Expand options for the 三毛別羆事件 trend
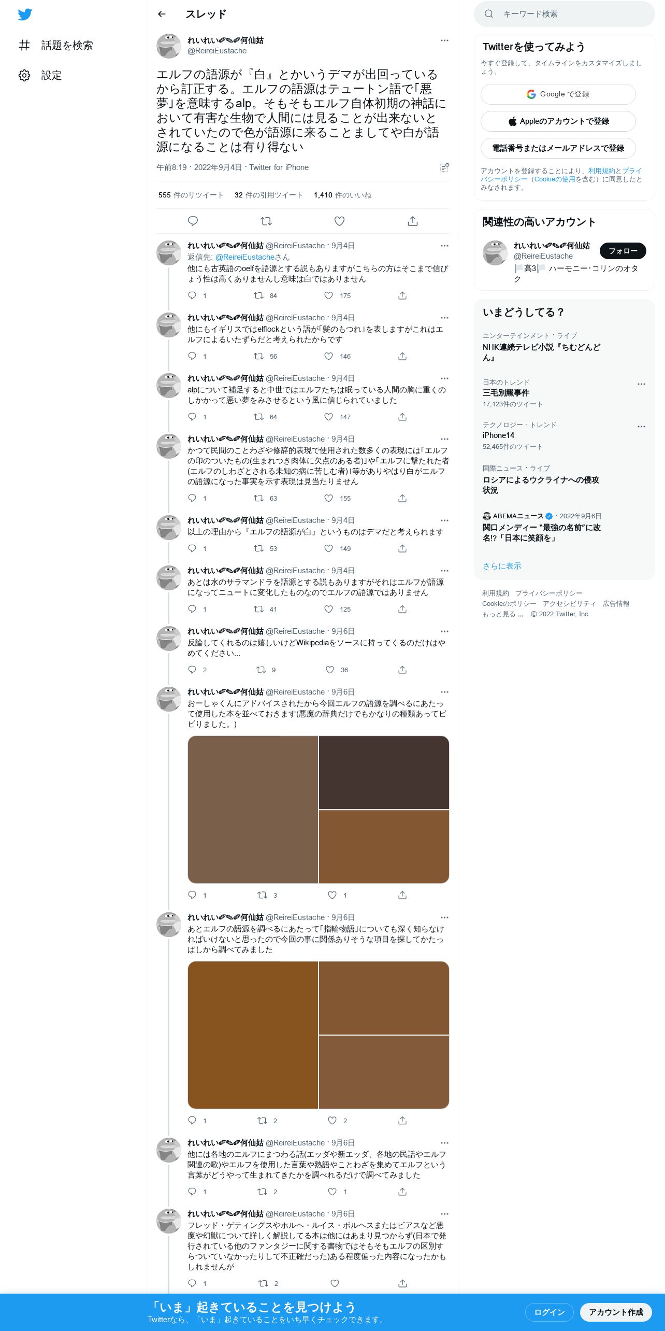665x1331 pixels. [641, 384]
